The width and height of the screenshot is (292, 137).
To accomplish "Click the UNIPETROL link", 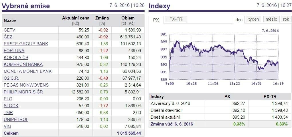I will (x=16, y=120).
